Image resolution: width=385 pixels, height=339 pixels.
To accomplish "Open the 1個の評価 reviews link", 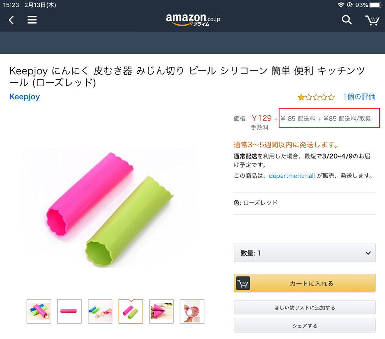I will [x=359, y=97].
